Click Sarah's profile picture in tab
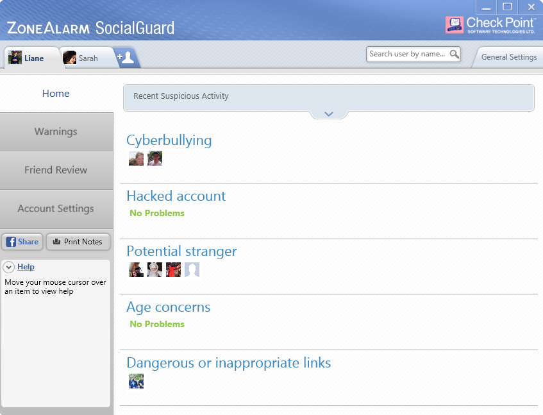Screen dimensions: 543x415 pos(69,58)
